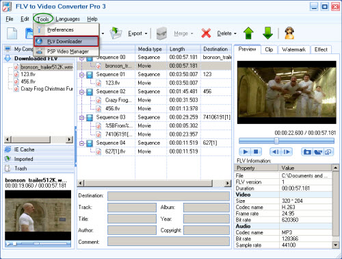Click the Destination input field
Image resolution: width=342 pixels, height=259 pixels.
[x=168, y=196]
